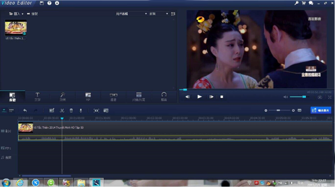Switch to the Media library tab

(x=12, y=97)
